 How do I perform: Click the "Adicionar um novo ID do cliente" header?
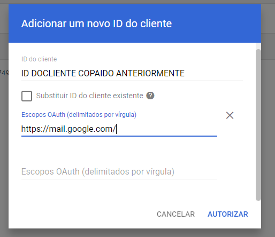pyautogui.click(x=96, y=23)
